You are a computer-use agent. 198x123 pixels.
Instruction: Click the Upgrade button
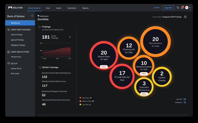(168, 8)
